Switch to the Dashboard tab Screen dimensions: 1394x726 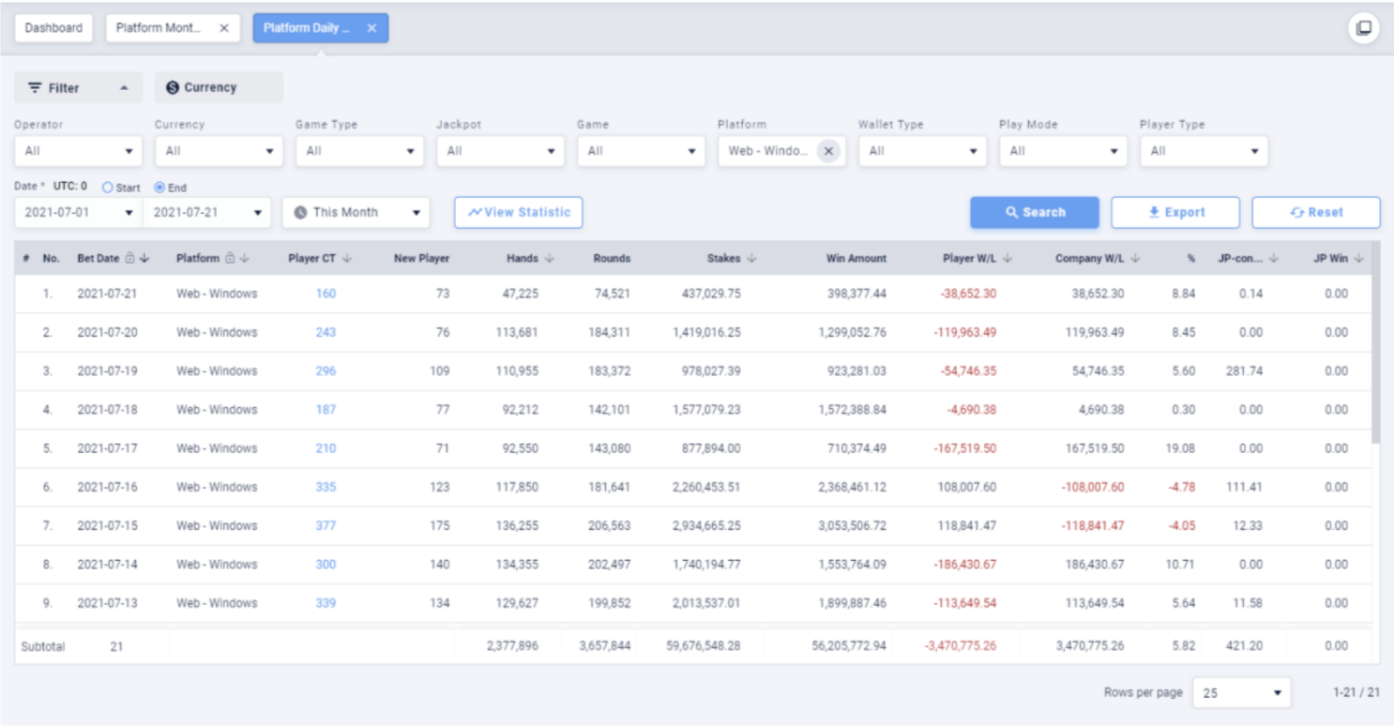(53, 28)
